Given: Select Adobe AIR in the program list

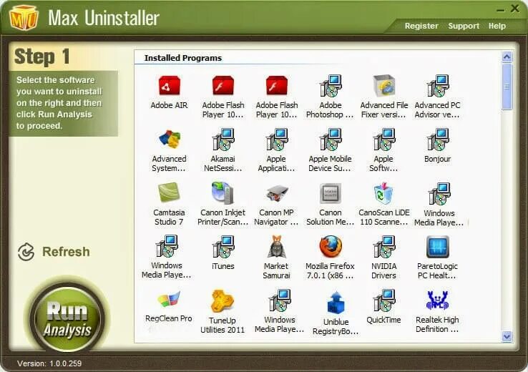Looking at the screenshot, I should [169, 92].
